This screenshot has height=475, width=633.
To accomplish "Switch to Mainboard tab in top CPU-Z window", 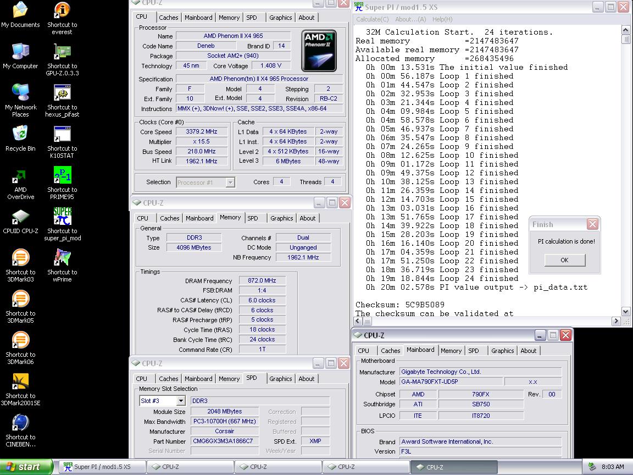I will [x=198, y=18].
